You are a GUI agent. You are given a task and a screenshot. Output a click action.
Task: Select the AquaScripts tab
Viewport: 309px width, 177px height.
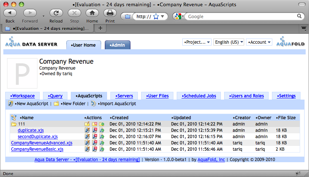pyautogui.click(x=89, y=96)
